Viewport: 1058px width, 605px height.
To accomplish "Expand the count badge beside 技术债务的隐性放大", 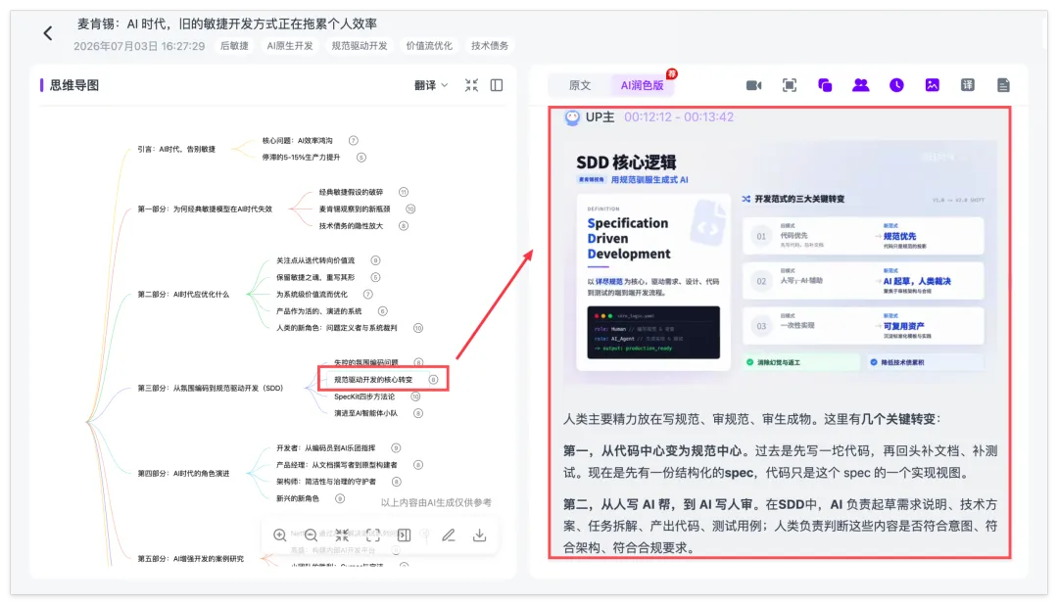I will (x=404, y=226).
